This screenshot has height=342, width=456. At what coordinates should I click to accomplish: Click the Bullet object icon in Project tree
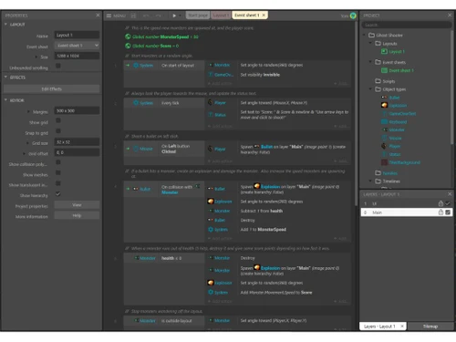point(384,98)
